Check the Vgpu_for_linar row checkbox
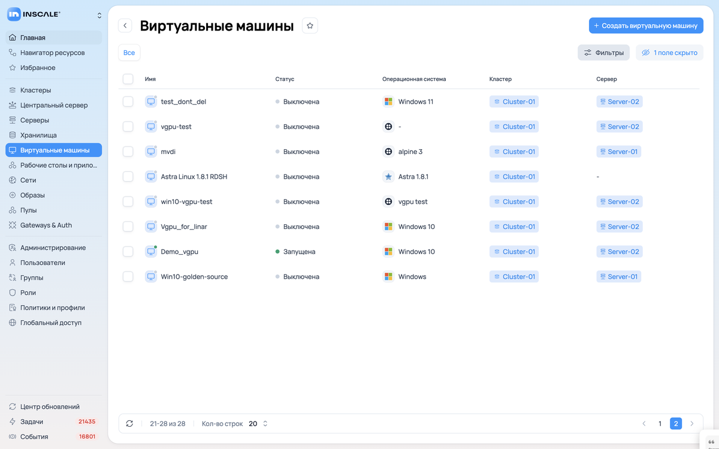Screen dimensions: 719x449 click(x=128, y=227)
